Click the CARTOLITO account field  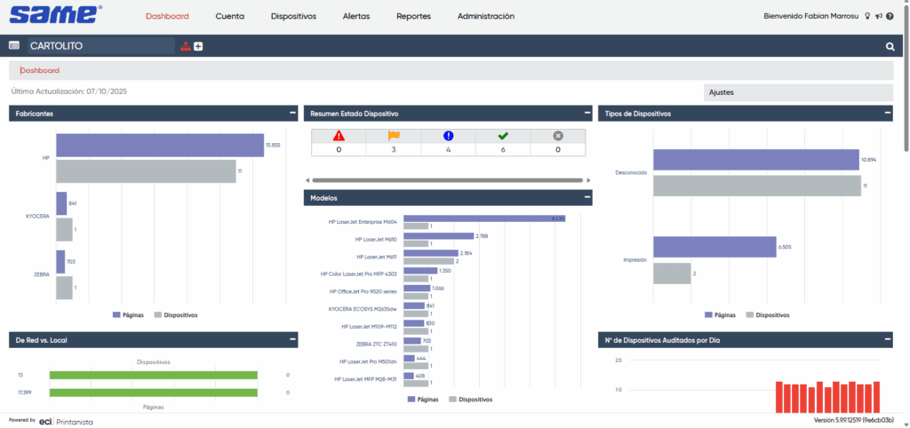coord(100,46)
